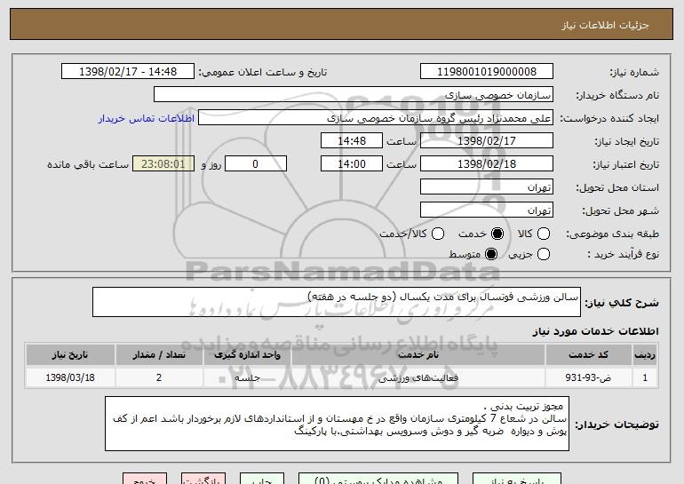Click the ردیف column header
Viewport: 684px width, 484px height.
click(x=645, y=355)
